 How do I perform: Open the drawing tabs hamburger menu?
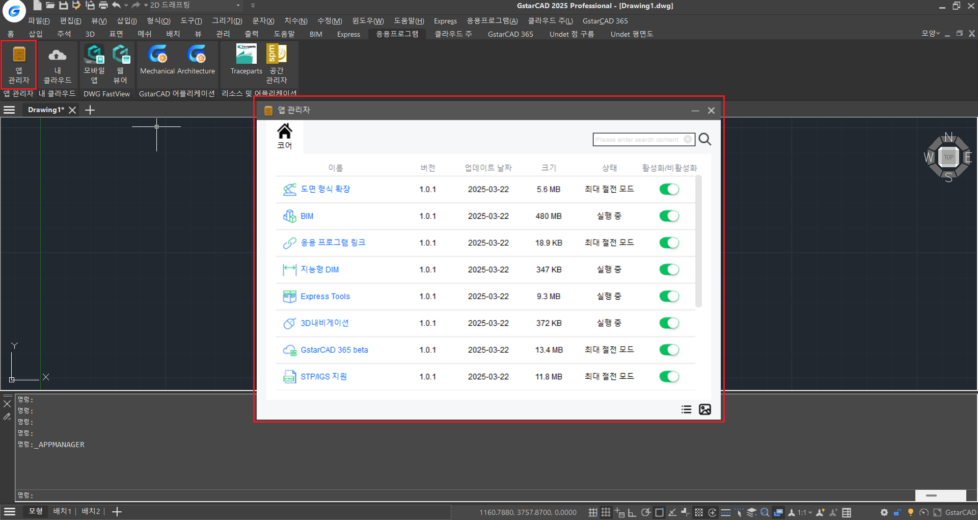[x=9, y=110]
